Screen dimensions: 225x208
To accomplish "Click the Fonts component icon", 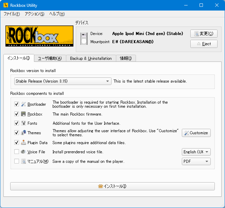I will 23,123.
